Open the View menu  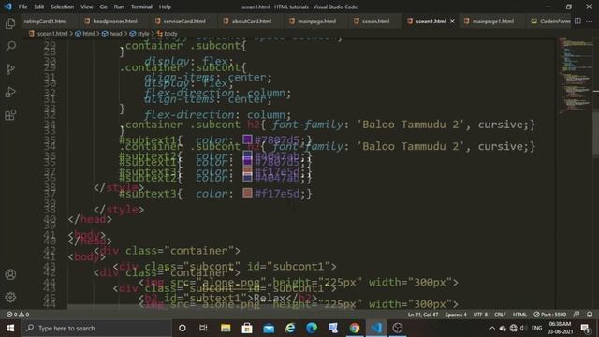pos(87,7)
